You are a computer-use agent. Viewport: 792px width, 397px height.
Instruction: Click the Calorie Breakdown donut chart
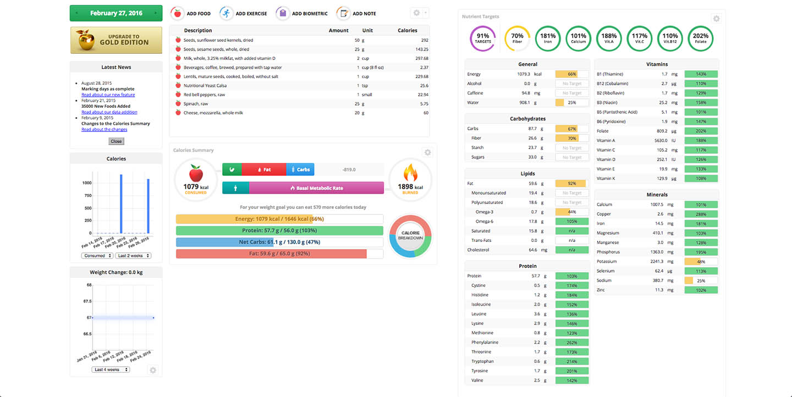coord(410,236)
